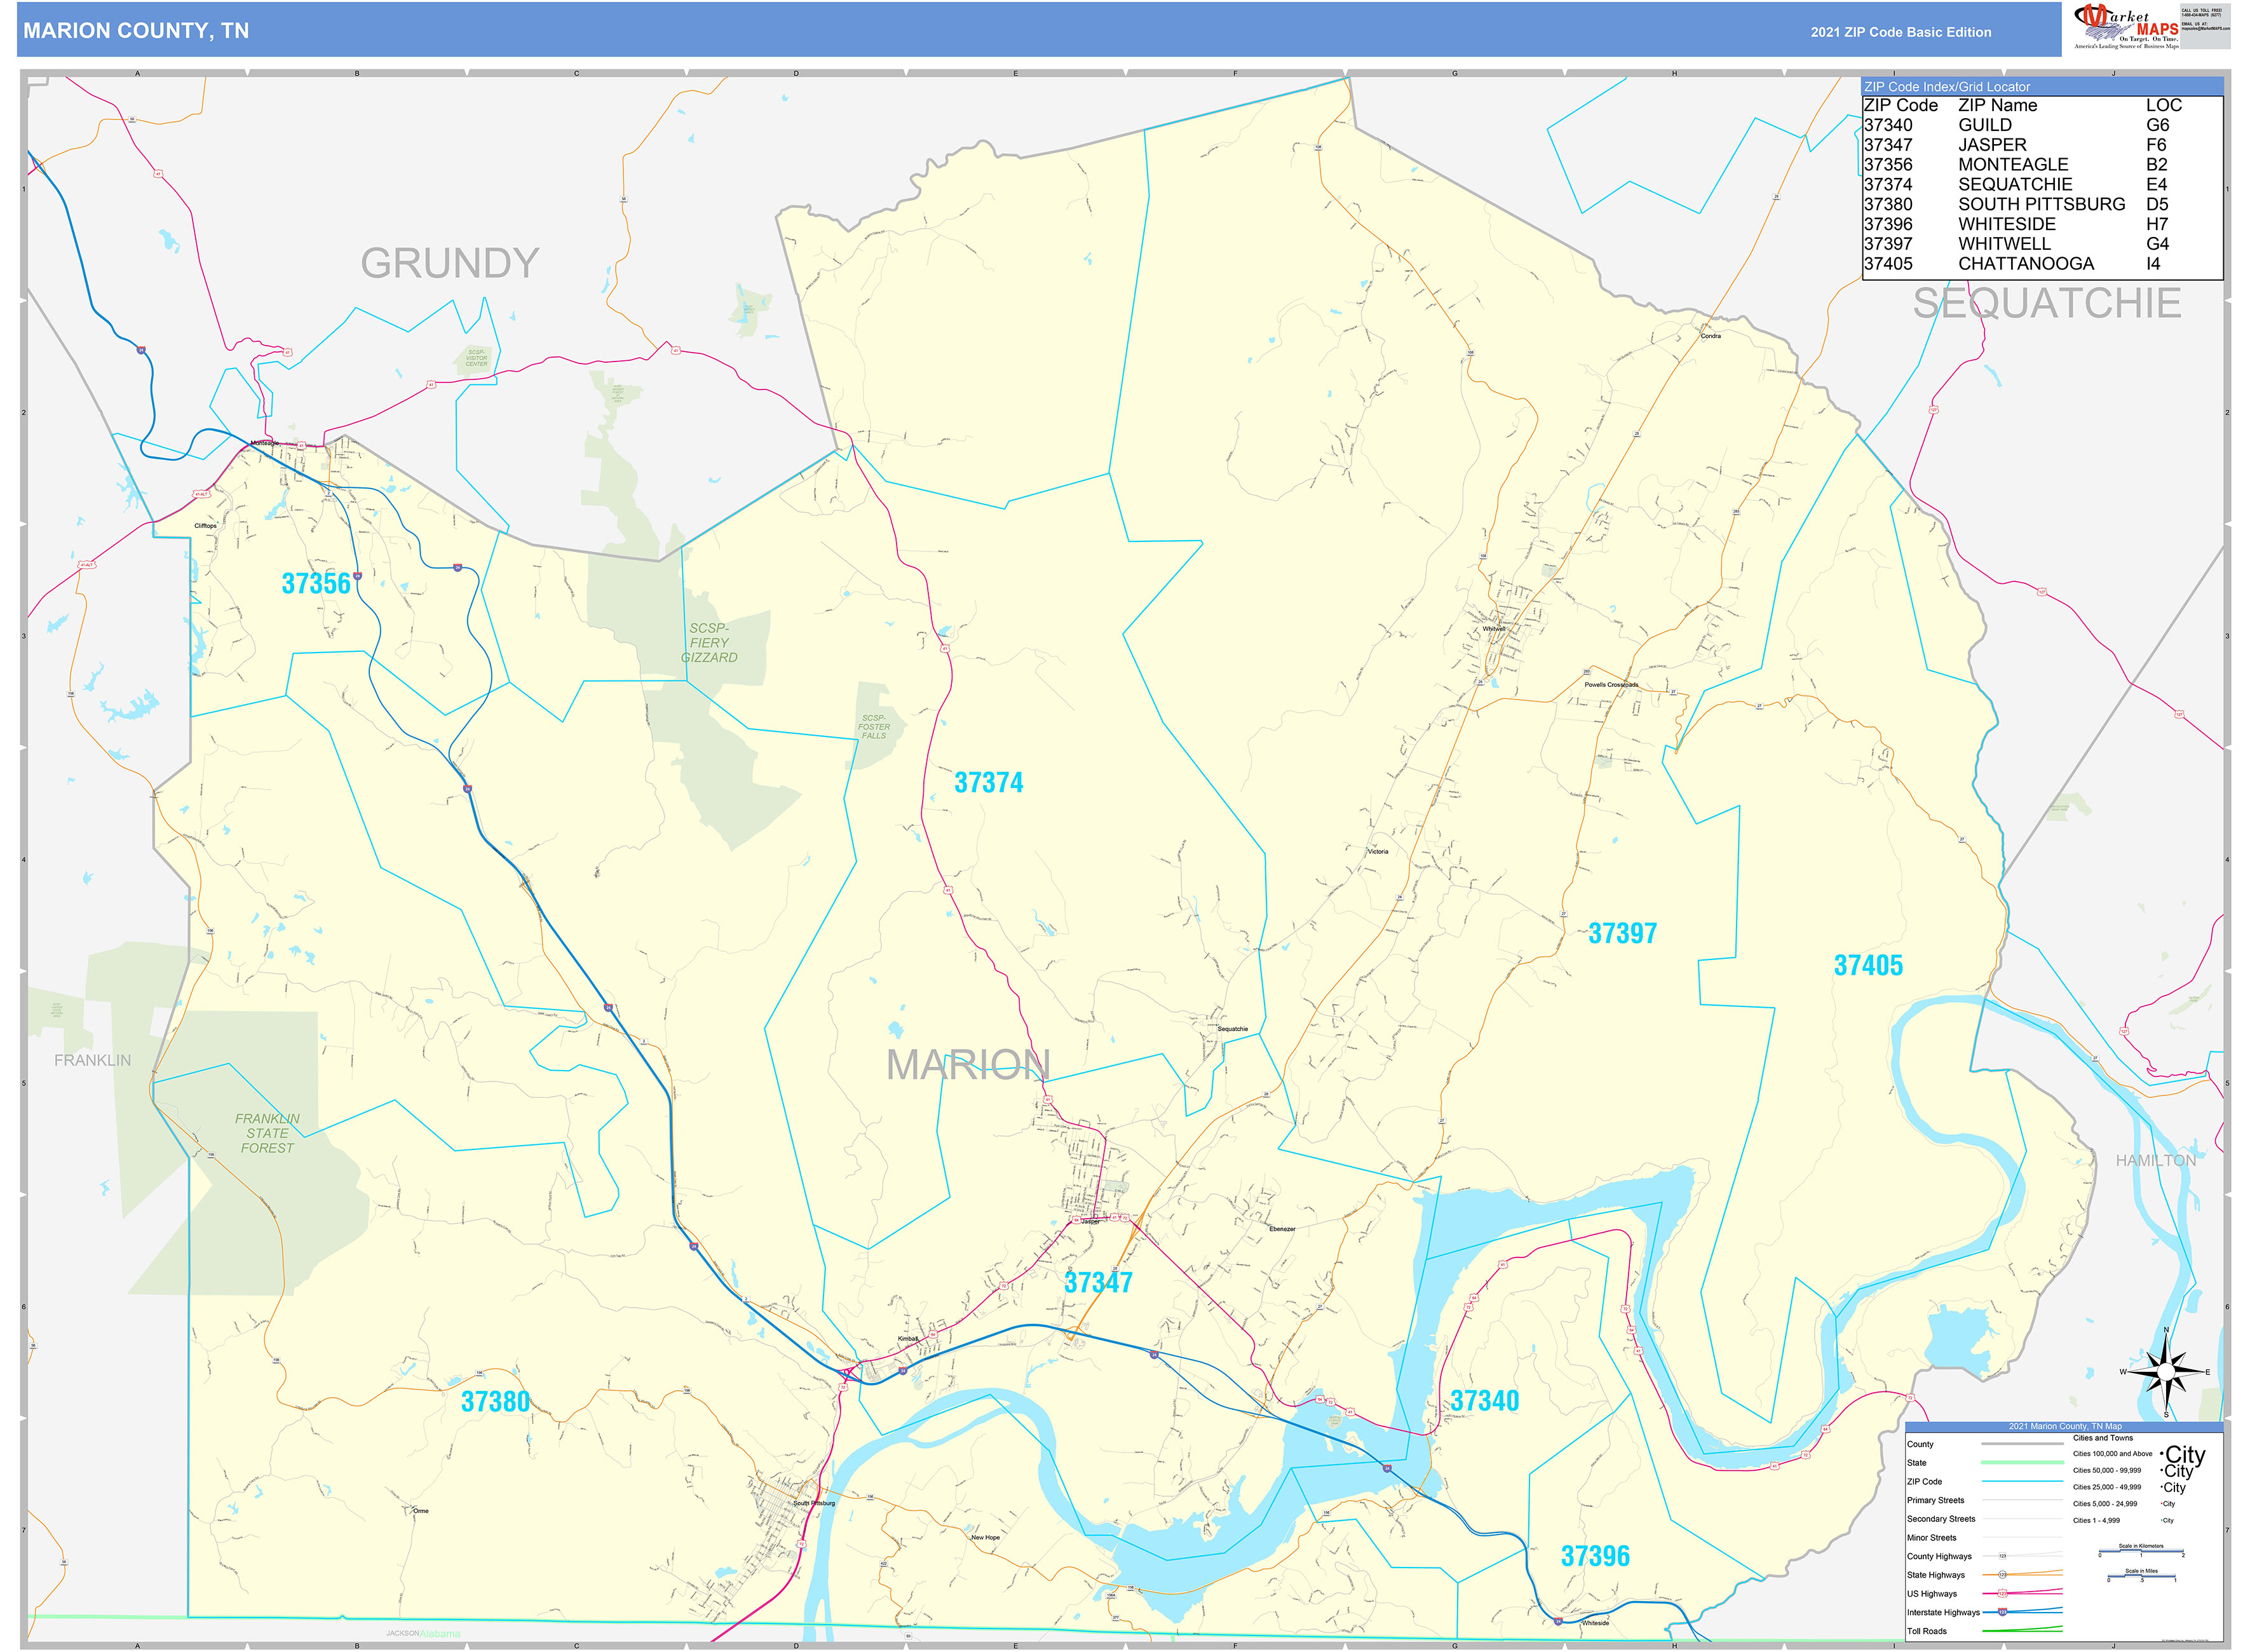The width and height of the screenshot is (2250, 1652).
Task: Select ZIP code label 37356 on map
Action: click(316, 583)
